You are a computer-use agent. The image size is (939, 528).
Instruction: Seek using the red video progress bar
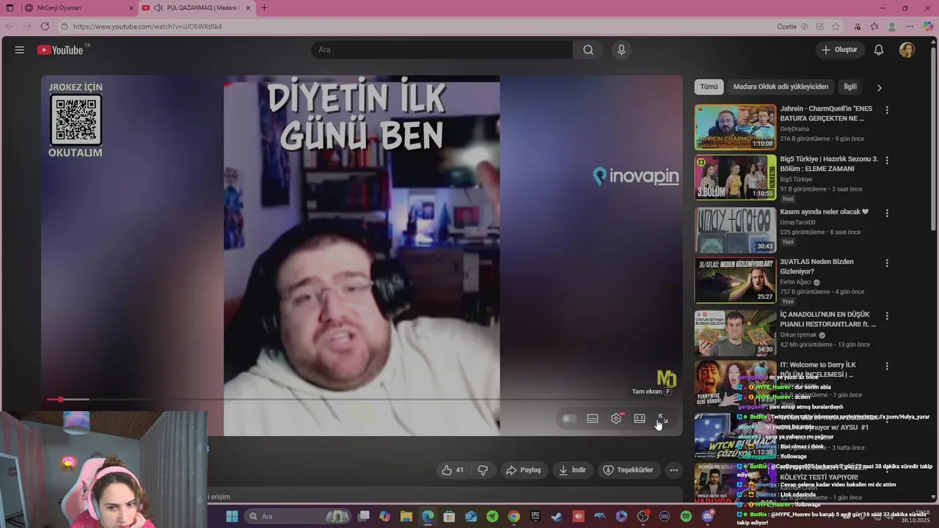coord(361,400)
